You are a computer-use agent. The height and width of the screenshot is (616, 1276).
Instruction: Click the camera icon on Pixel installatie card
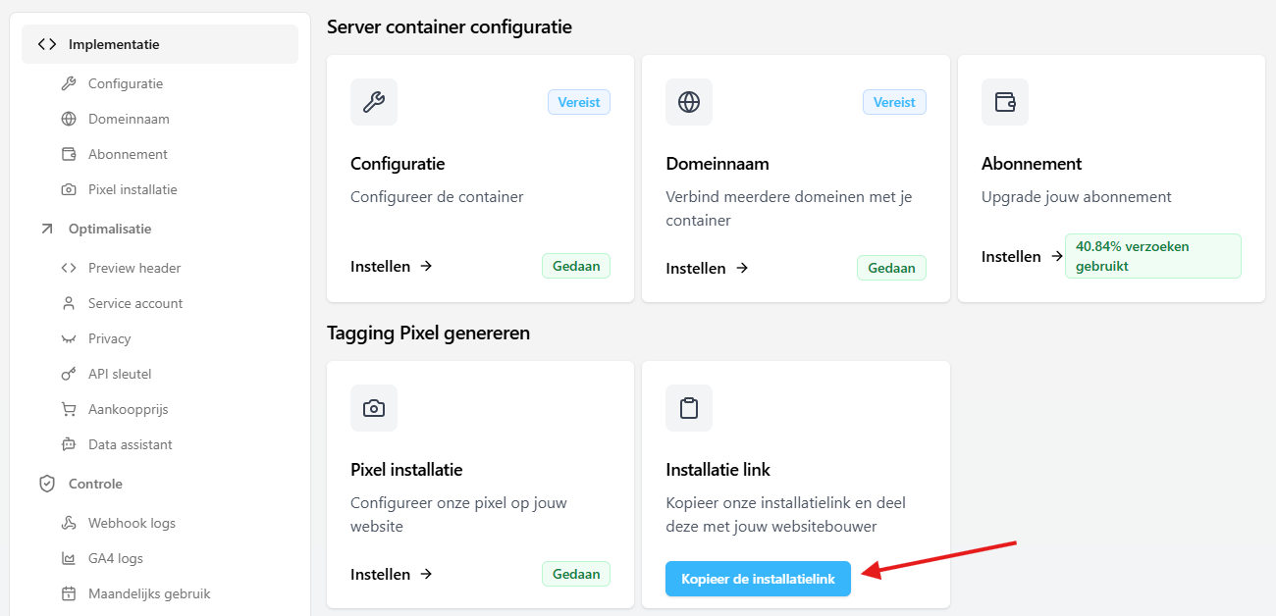[374, 408]
